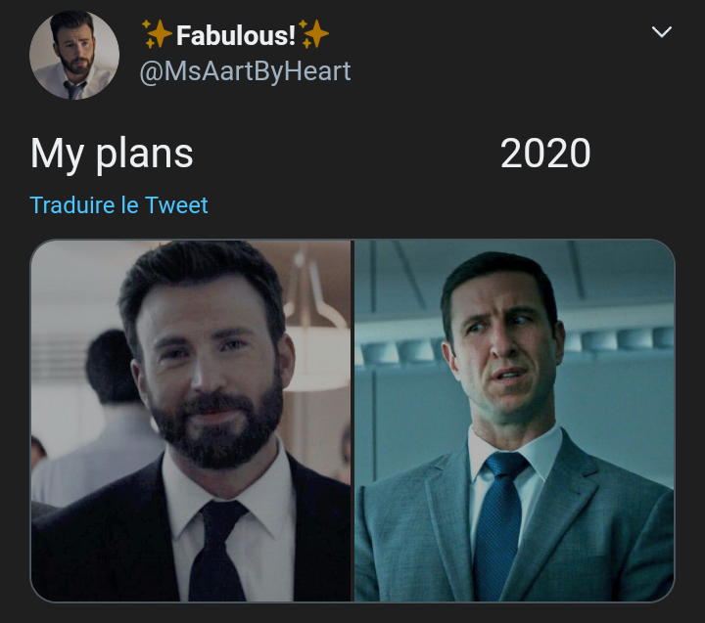The width and height of the screenshot is (705, 623).
Task: Open the tweet author's profile picture
Action: tap(74, 55)
